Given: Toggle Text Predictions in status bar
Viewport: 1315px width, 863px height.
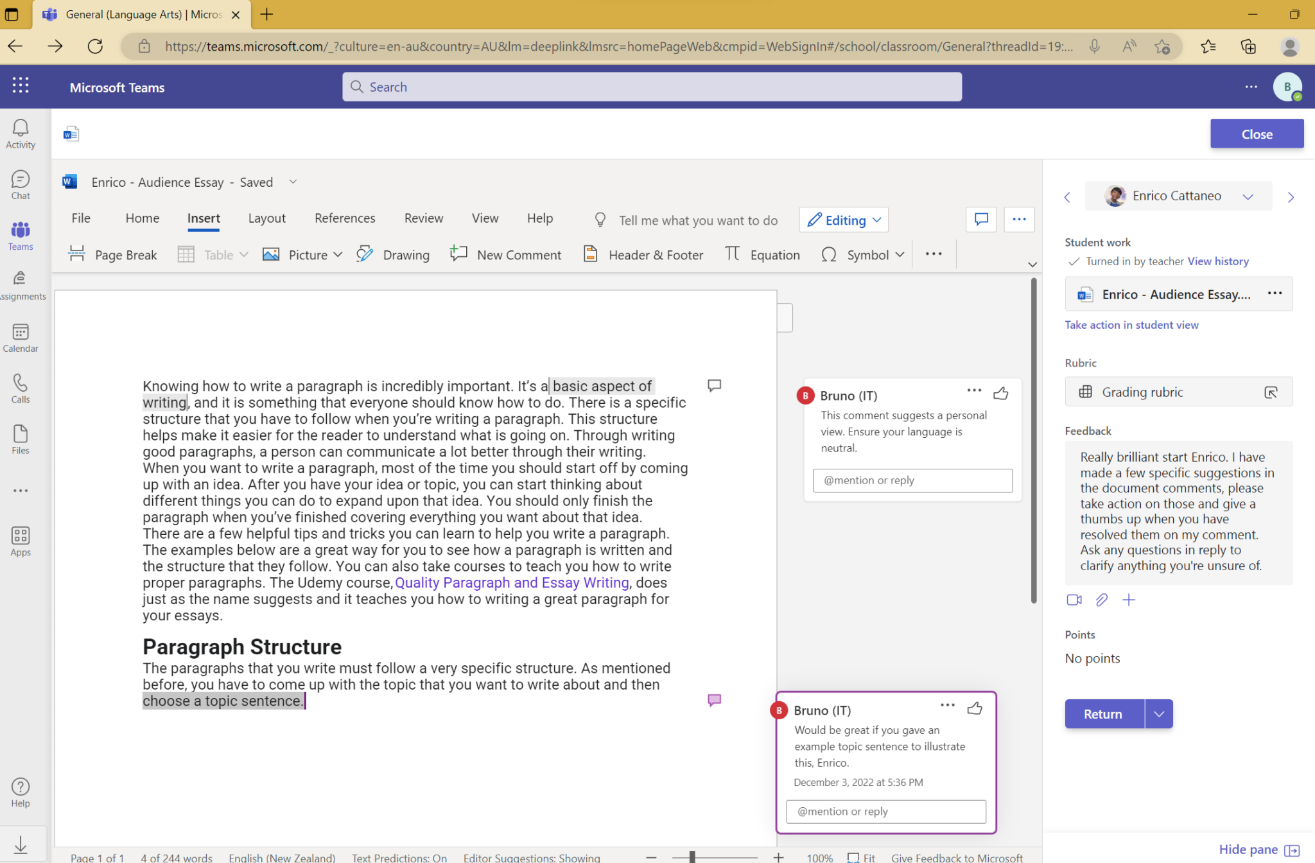Looking at the screenshot, I should (399, 857).
